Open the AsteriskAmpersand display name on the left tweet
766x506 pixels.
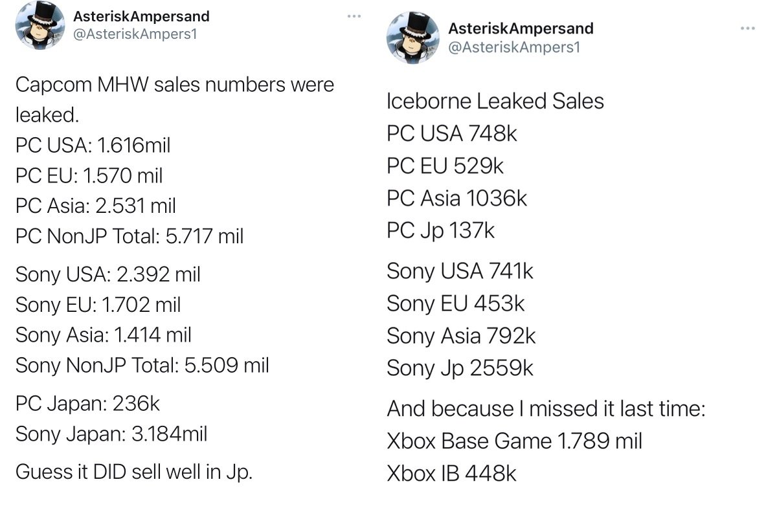(x=141, y=17)
